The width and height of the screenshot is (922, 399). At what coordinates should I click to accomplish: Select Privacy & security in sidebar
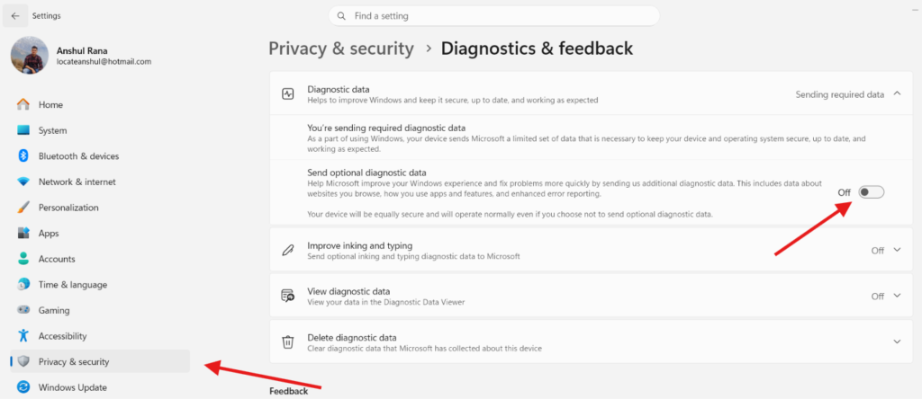(100, 361)
